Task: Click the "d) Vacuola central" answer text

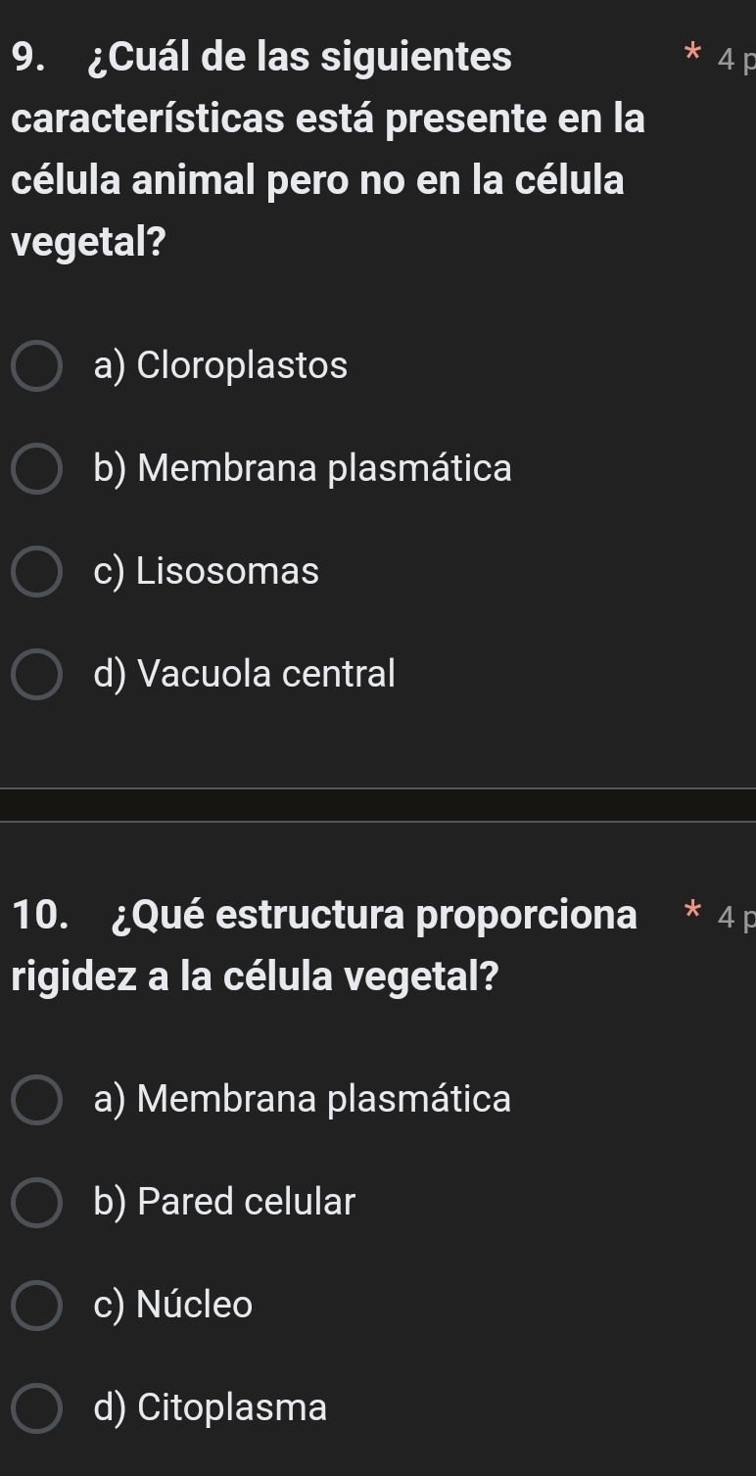Action: point(245,674)
